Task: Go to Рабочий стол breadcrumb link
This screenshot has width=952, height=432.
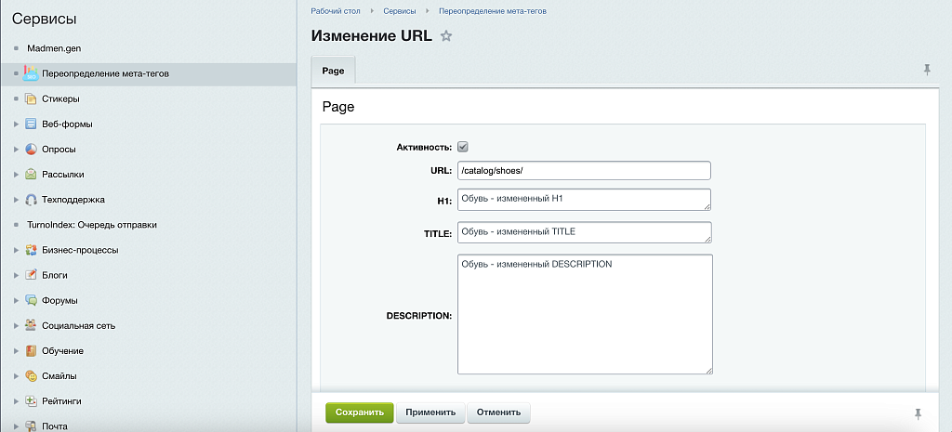Action: [x=337, y=11]
